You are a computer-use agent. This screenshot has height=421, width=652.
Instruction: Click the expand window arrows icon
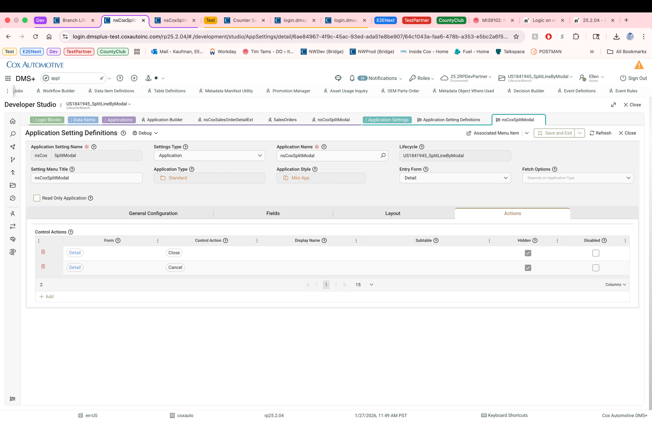tap(613, 105)
